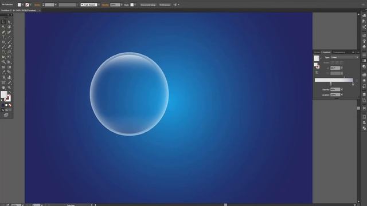Viewport: 367px width, 206px height.
Task: Open gradient Type dropdown
Action: click(x=345, y=57)
